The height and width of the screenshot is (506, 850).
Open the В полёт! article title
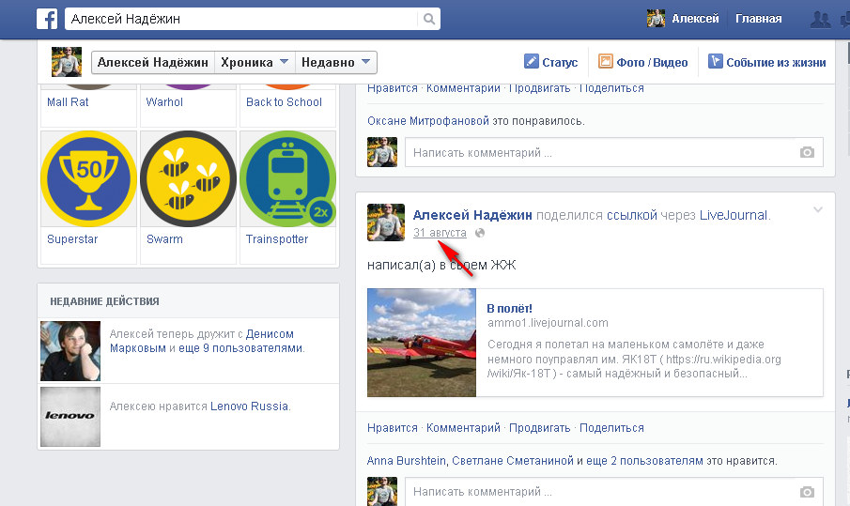tap(510, 309)
